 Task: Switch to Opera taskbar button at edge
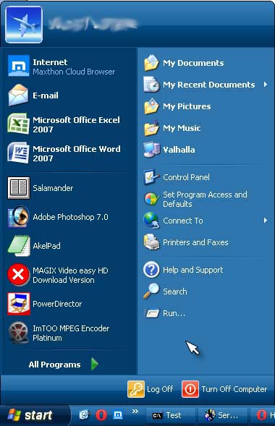tap(263, 415)
